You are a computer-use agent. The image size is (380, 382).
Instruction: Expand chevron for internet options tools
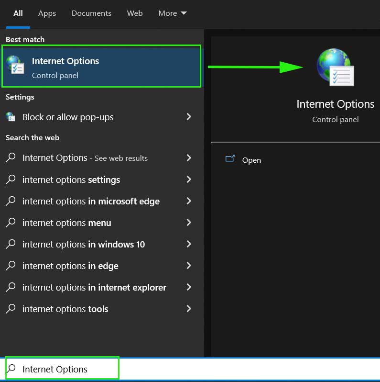point(188,309)
